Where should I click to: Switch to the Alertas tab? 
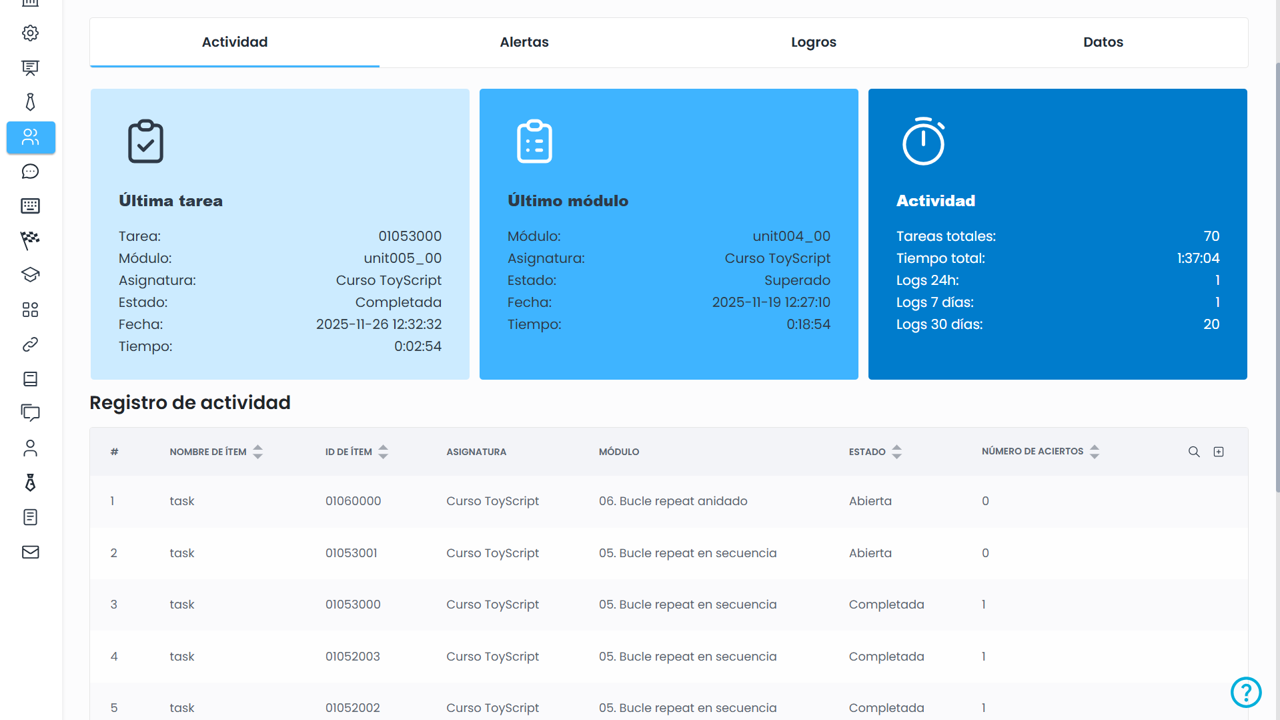coord(524,42)
